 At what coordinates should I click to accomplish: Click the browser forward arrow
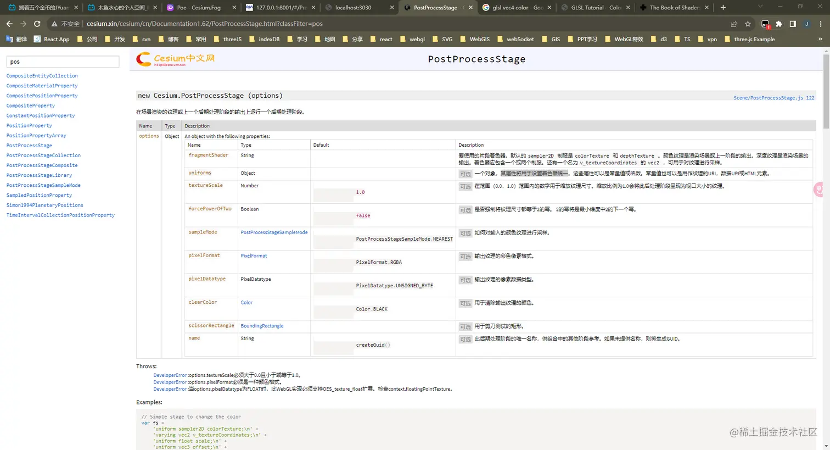point(23,24)
